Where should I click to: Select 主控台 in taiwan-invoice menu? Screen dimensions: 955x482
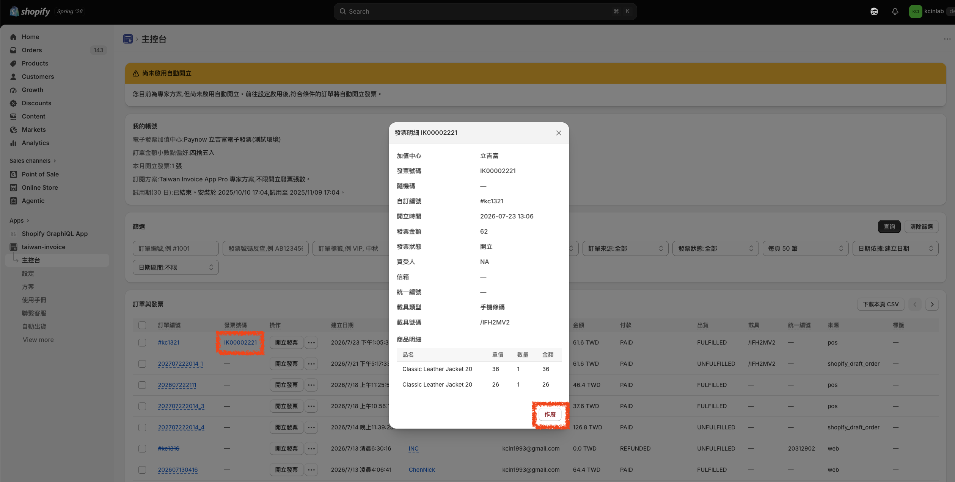(x=57, y=260)
